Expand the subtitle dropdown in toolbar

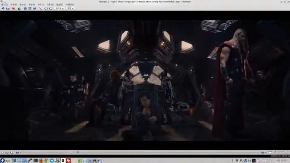pos(70,9)
